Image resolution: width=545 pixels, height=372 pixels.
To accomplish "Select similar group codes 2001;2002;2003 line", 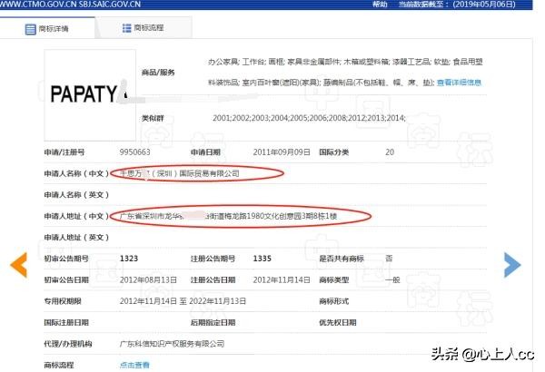I will tap(309, 118).
